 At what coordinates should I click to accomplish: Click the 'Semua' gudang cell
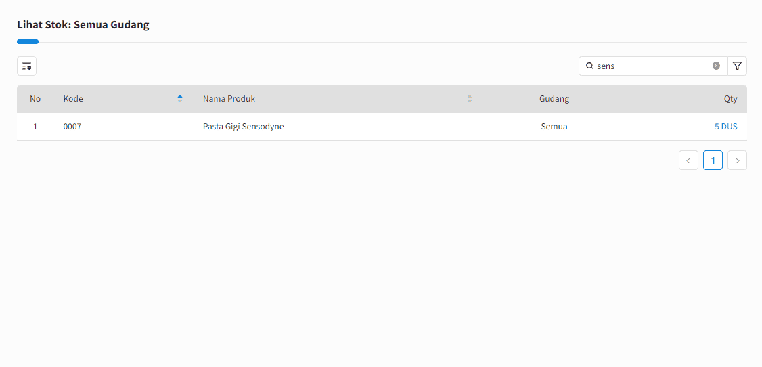[x=554, y=127]
